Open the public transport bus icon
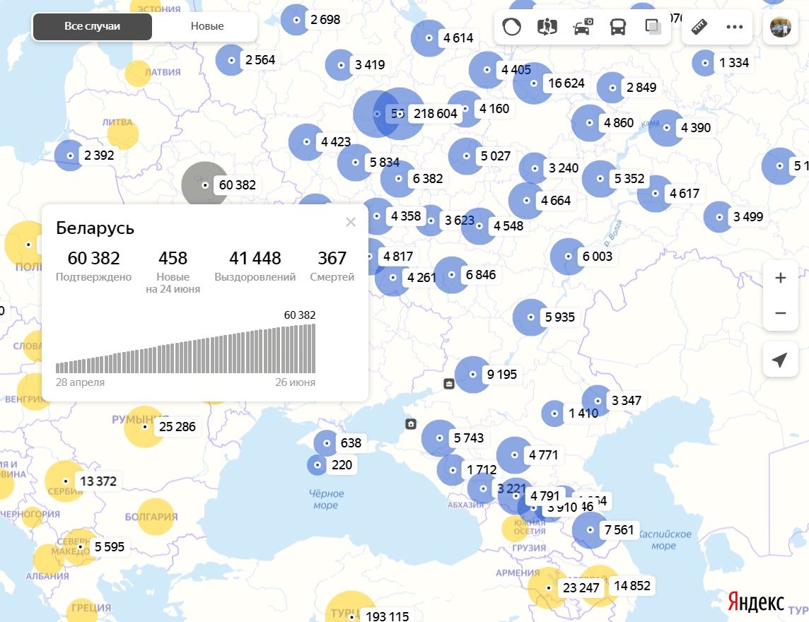The height and width of the screenshot is (622, 809). click(x=617, y=26)
